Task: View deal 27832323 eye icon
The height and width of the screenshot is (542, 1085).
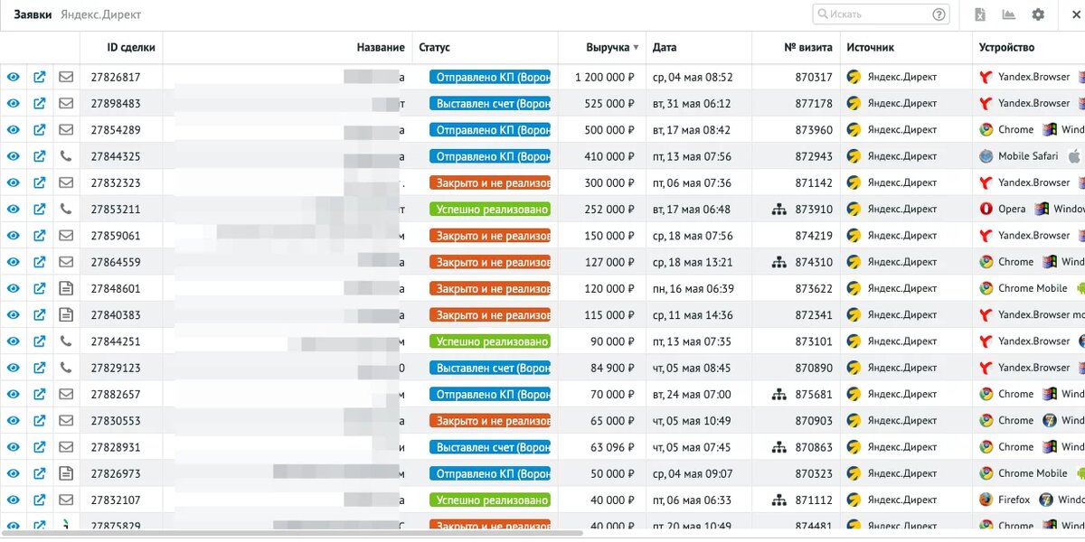Action: click(x=14, y=182)
